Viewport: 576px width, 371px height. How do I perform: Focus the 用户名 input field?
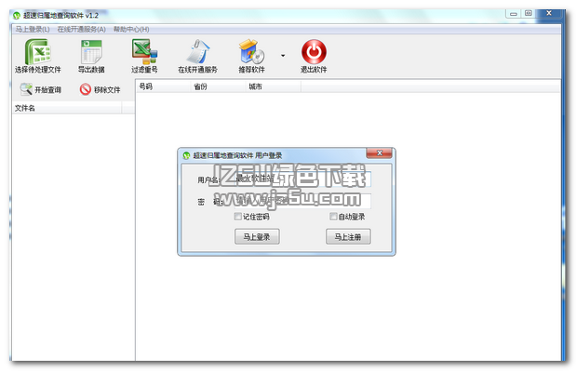[x=302, y=179]
